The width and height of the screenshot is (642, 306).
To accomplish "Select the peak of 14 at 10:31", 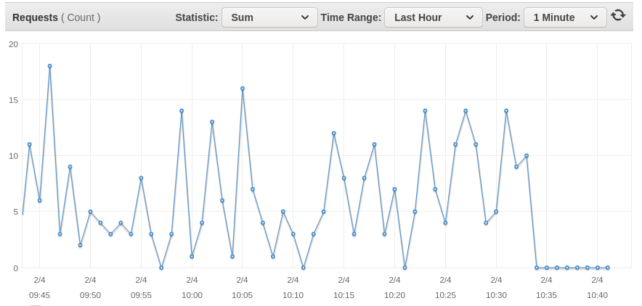I will click(x=506, y=111).
